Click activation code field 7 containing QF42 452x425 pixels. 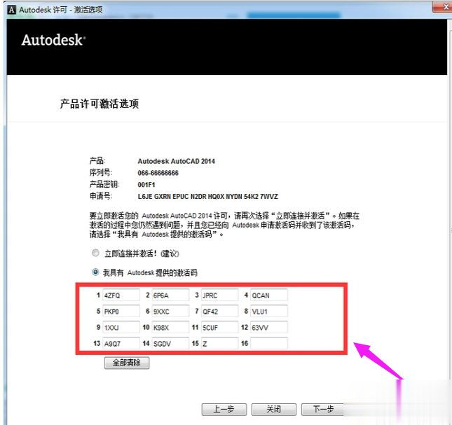click(219, 312)
